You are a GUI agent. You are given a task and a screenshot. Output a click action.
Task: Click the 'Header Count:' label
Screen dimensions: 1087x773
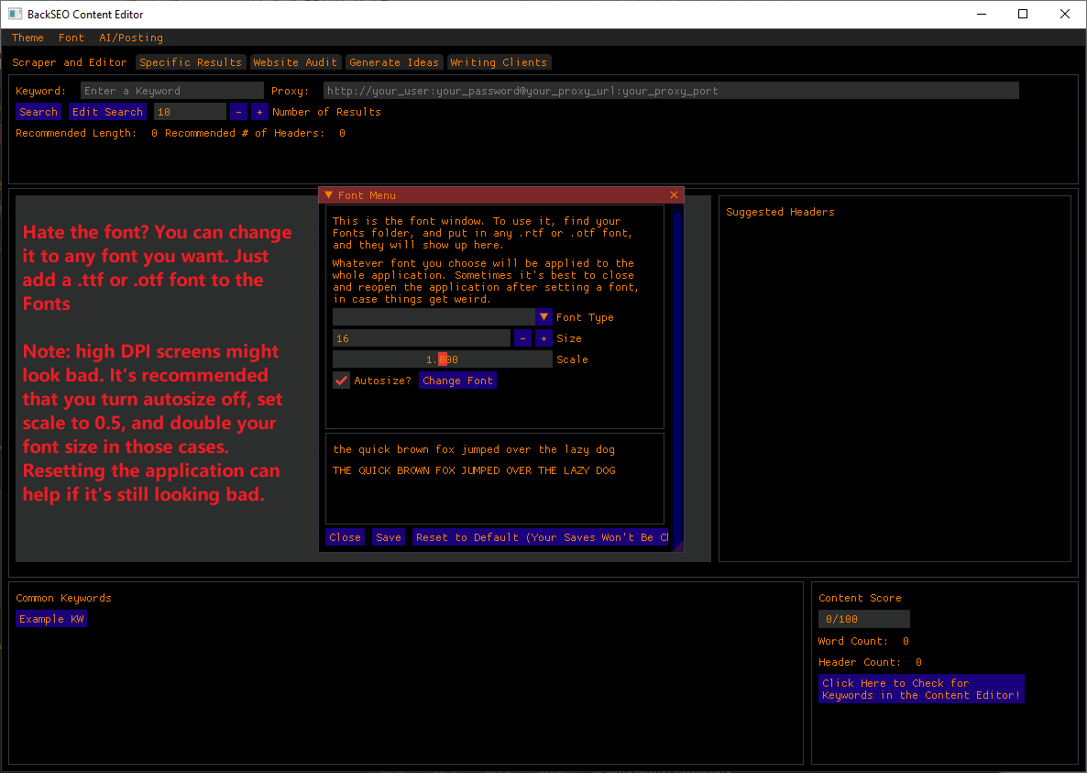pos(860,662)
